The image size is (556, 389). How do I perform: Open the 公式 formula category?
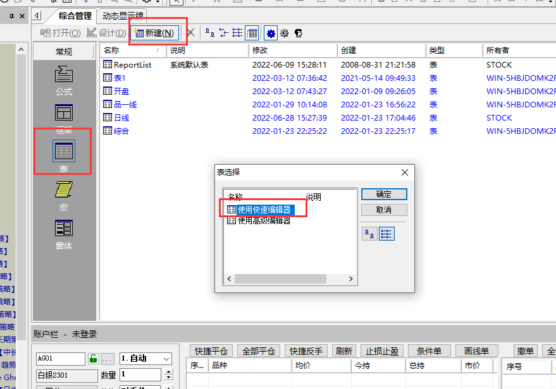click(64, 81)
